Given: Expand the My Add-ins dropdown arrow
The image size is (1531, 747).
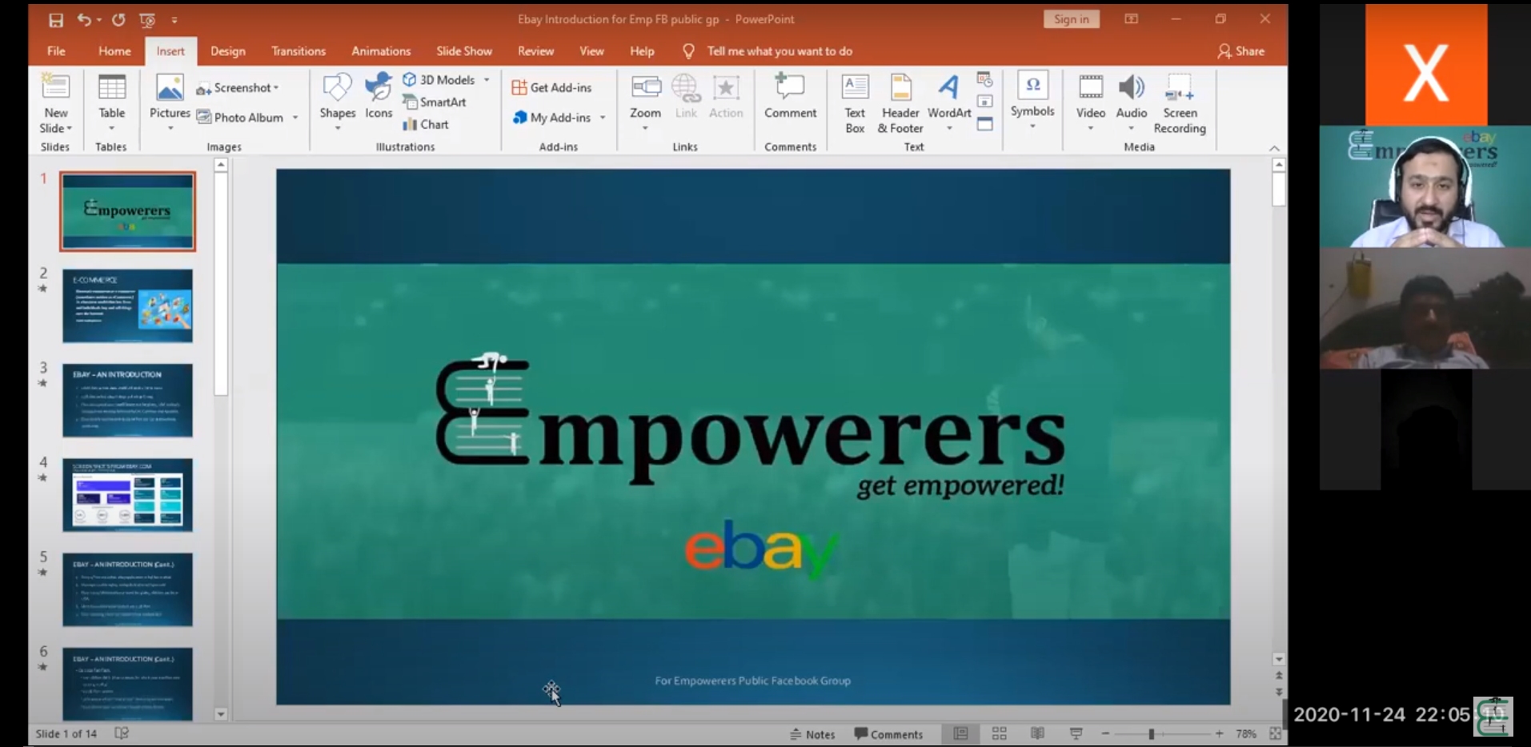Looking at the screenshot, I should [603, 118].
